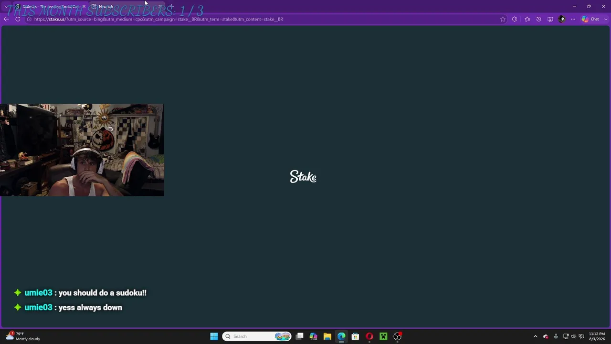
Task: Open the browser profile avatar
Action: [562, 19]
